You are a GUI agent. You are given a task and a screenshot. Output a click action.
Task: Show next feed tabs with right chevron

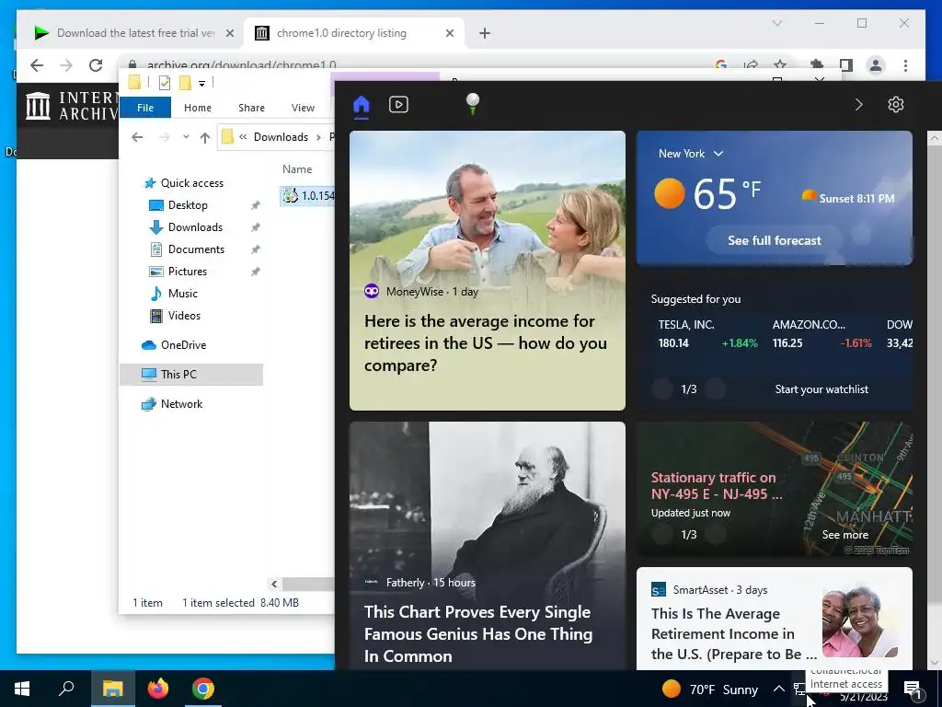click(x=858, y=105)
